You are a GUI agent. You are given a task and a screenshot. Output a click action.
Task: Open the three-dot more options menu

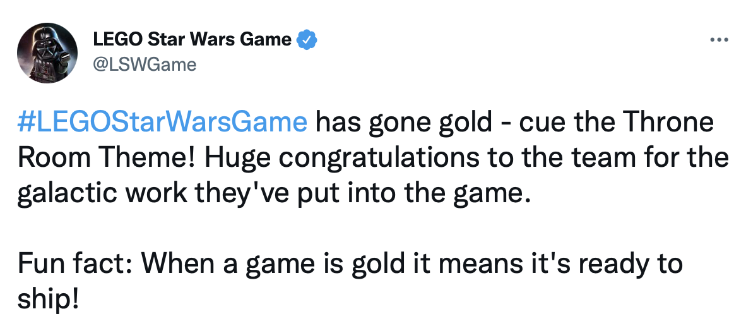pyautogui.click(x=719, y=40)
